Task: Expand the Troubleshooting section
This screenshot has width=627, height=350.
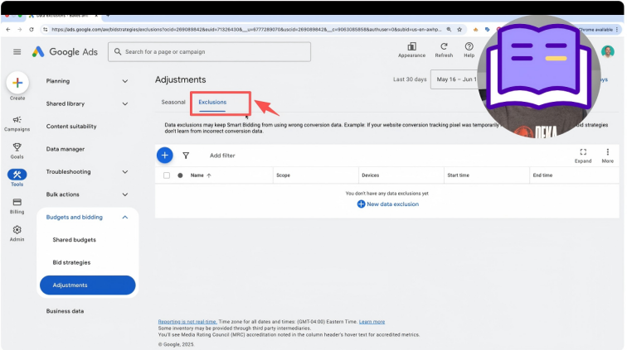Action: pos(124,172)
